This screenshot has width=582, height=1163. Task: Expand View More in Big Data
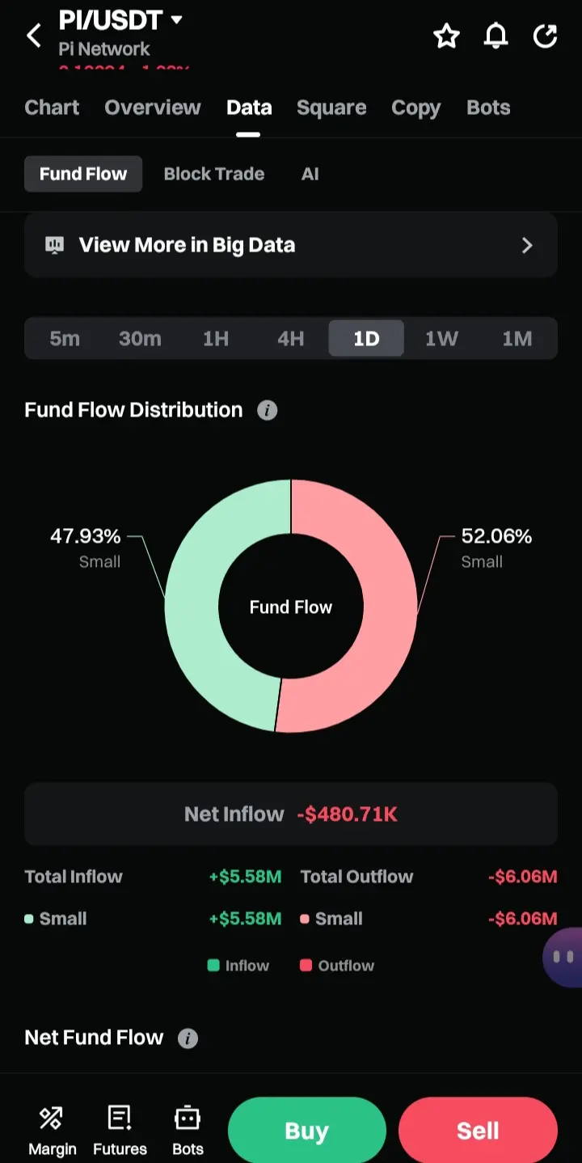pos(291,245)
